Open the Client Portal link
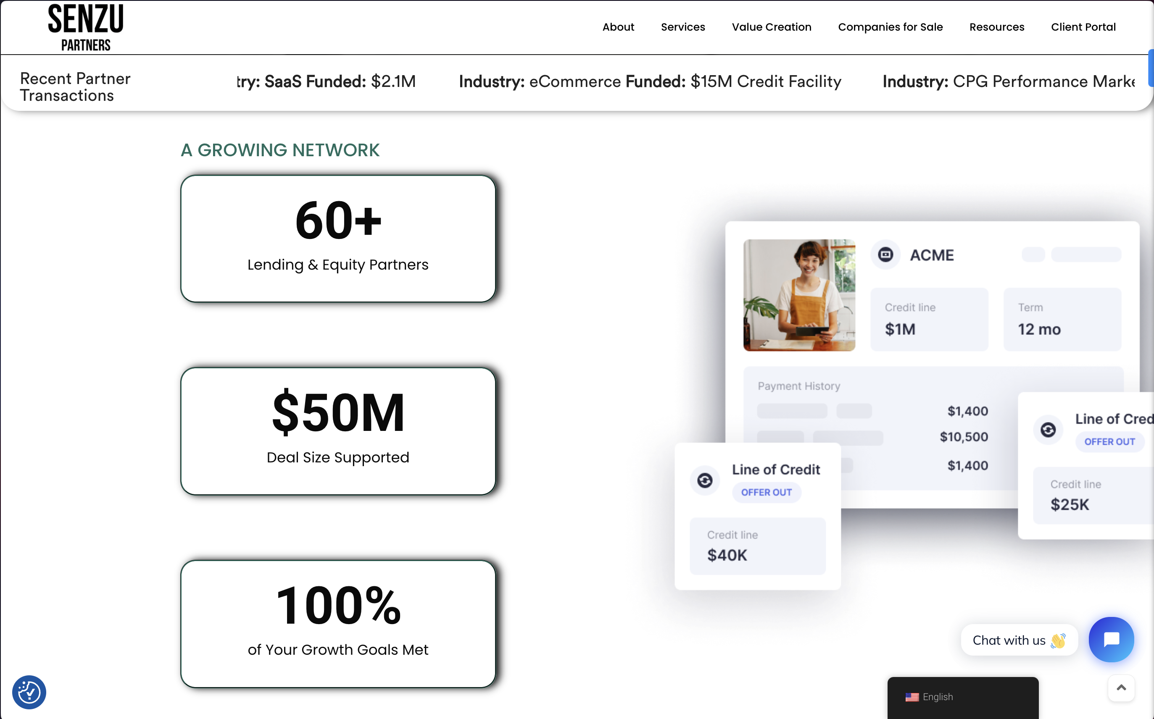Screen dimensions: 1154x719 pos(1083,27)
